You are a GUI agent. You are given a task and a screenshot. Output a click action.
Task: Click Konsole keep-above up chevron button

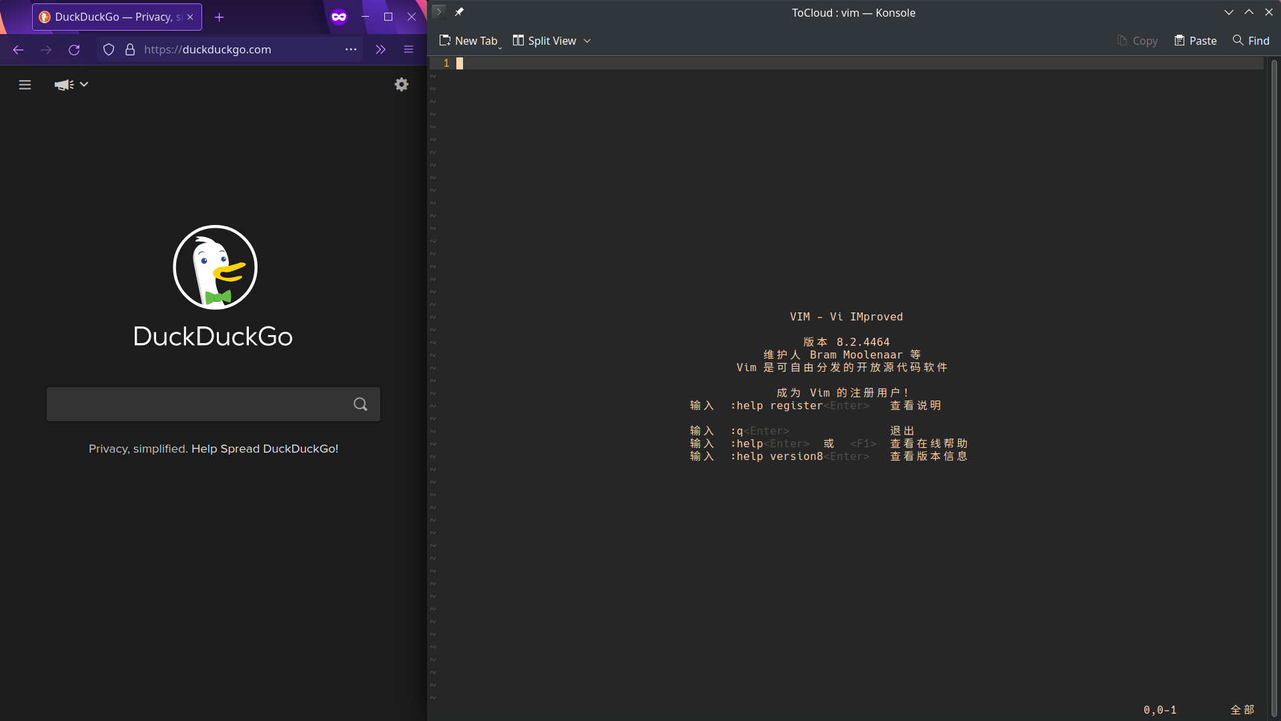1249,12
